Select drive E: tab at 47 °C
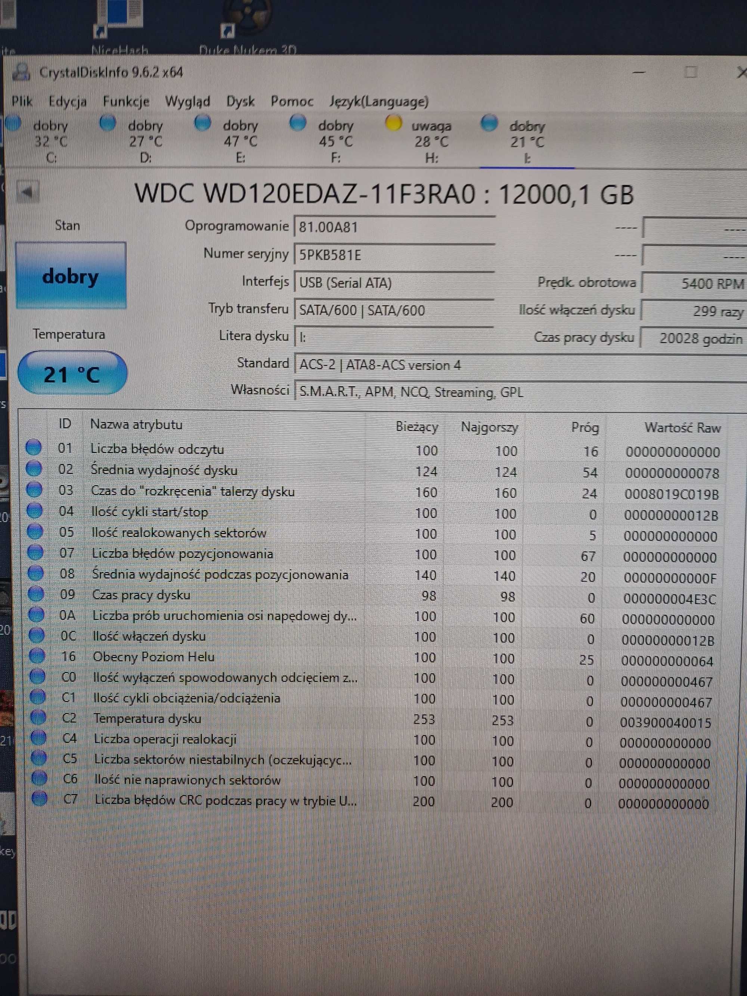The height and width of the screenshot is (996, 747). click(x=230, y=141)
